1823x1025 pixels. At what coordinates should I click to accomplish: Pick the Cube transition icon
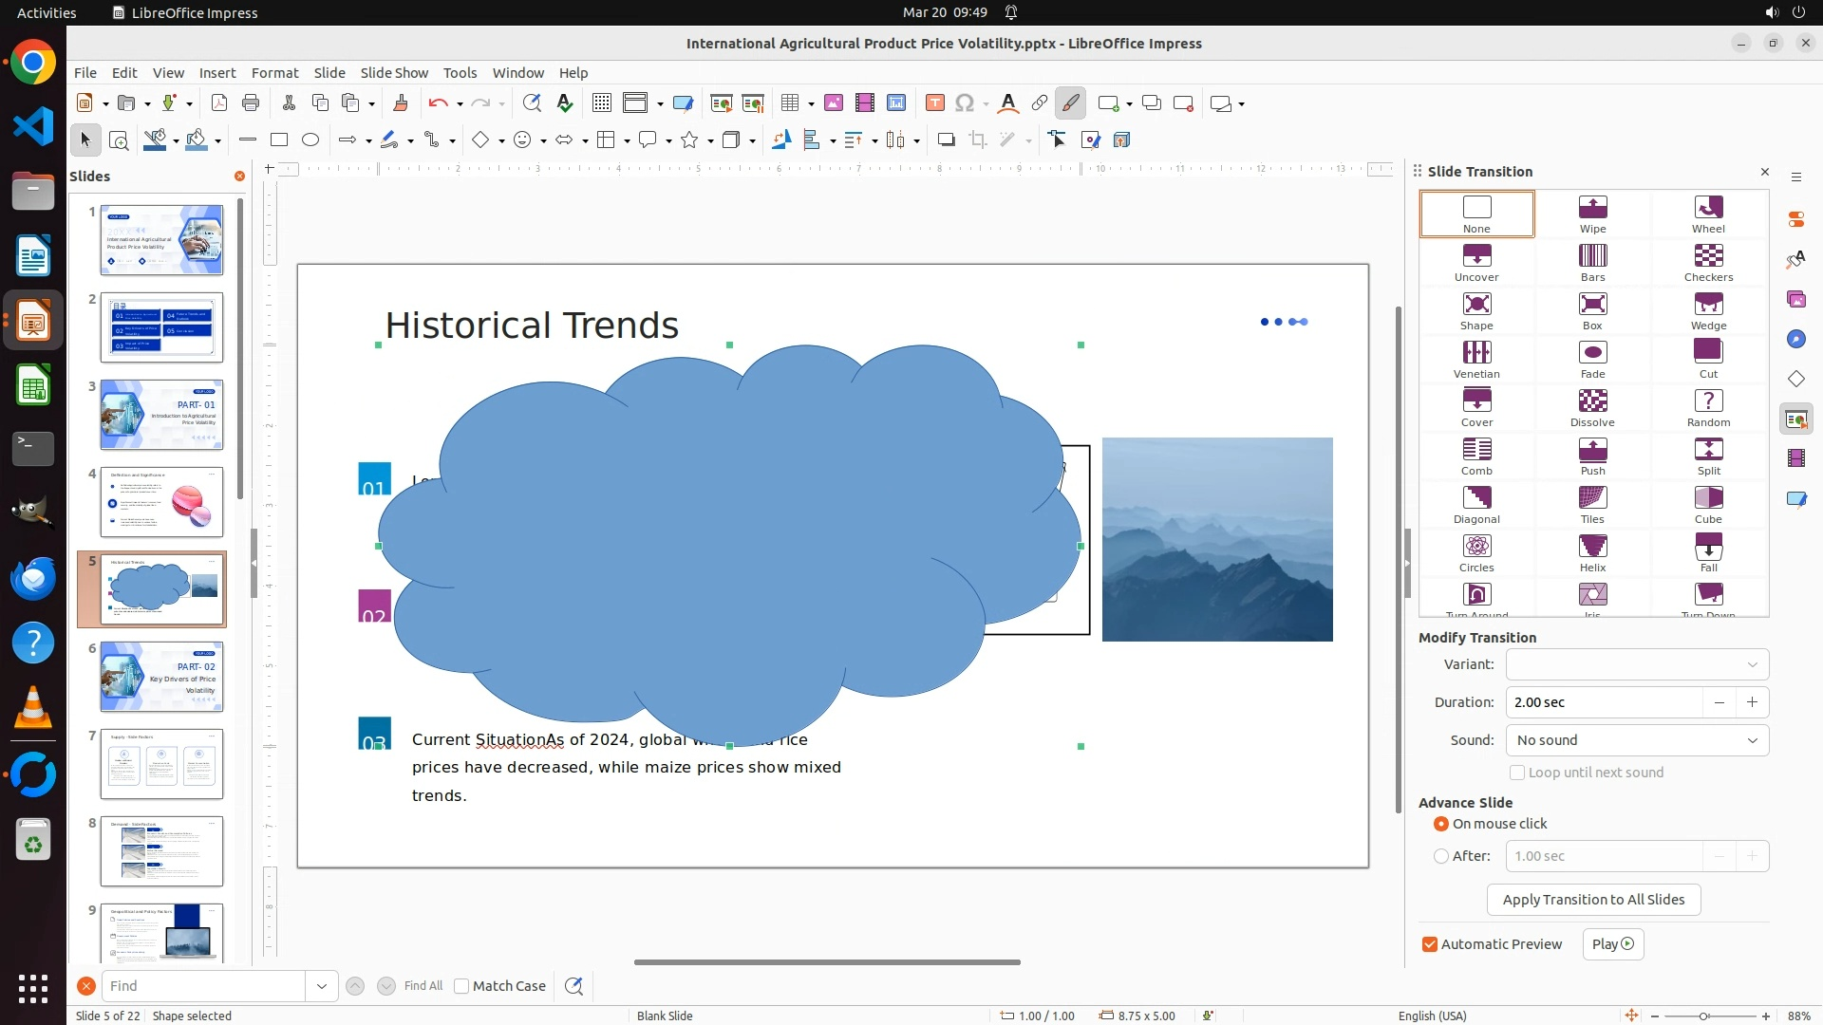click(1708, 497)
